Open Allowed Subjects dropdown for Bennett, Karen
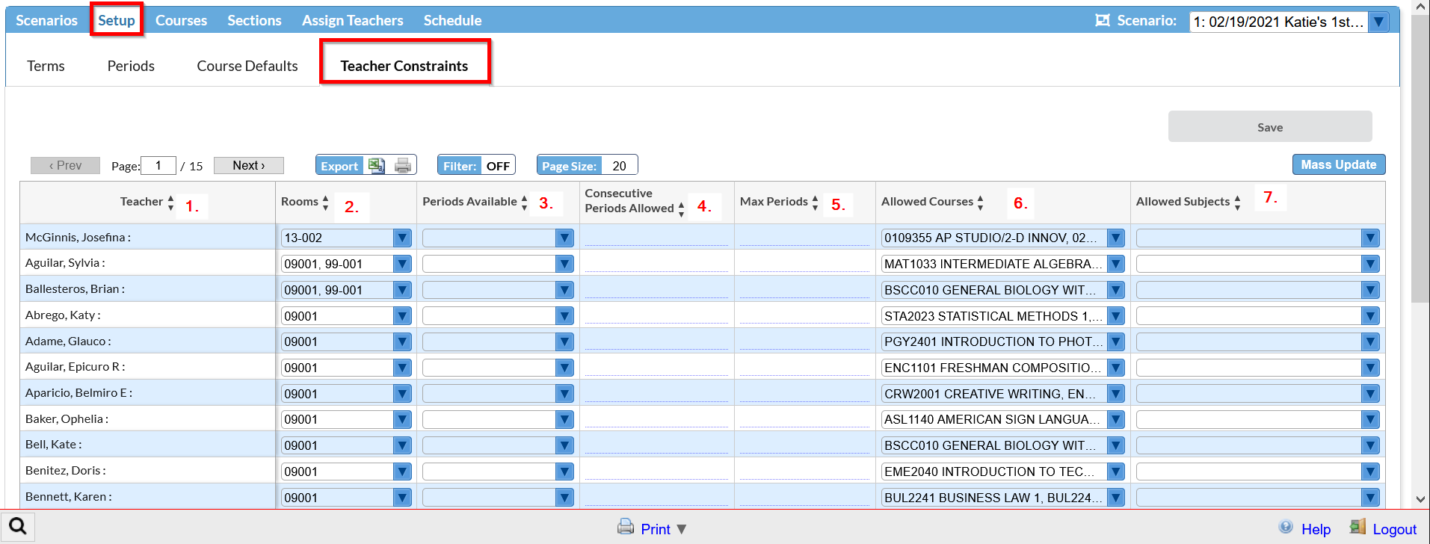This screenshot has height=544, width=1430. (1370, 498)
